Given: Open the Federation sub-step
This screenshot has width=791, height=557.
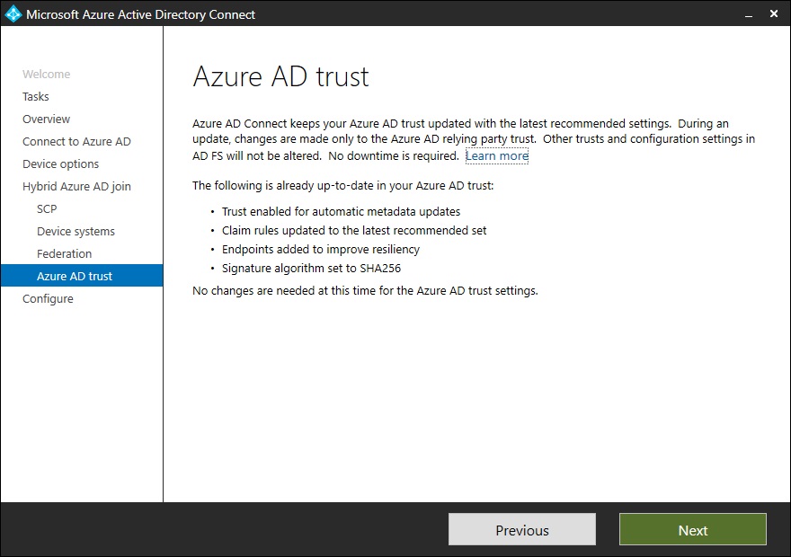Looking at the screenshot, I should [64, 253].
